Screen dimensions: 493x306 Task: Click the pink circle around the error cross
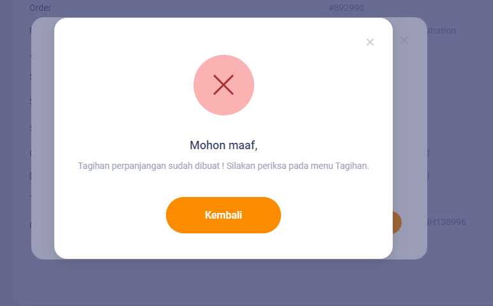(x=224, y=85)
